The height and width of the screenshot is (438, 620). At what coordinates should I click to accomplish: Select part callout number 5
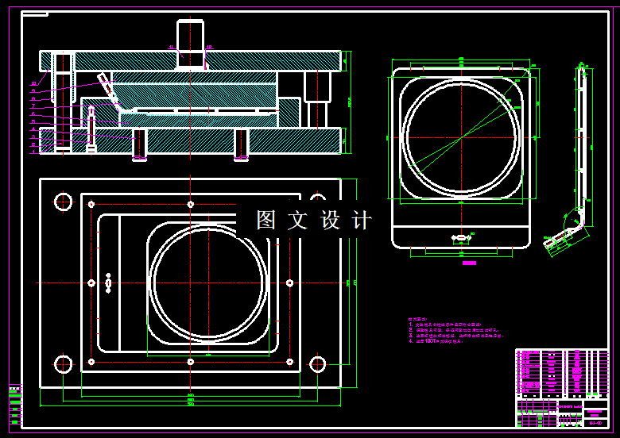pos(33,121)
